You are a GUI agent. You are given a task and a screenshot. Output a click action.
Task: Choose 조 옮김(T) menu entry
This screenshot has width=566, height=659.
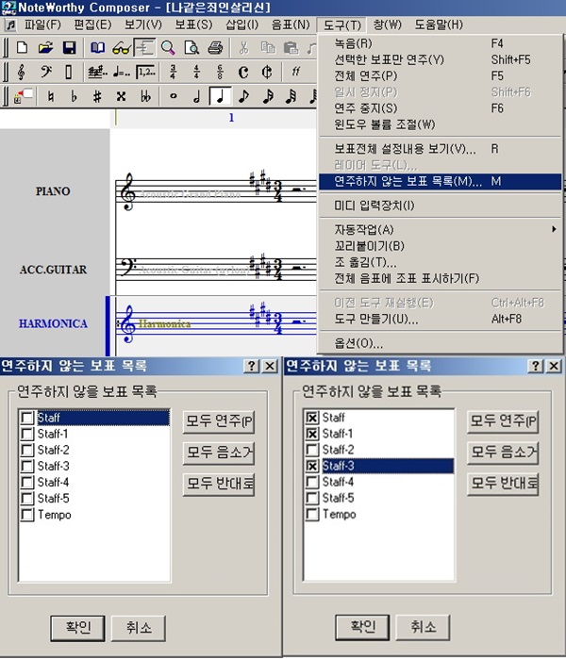click(x=441, y=262)
